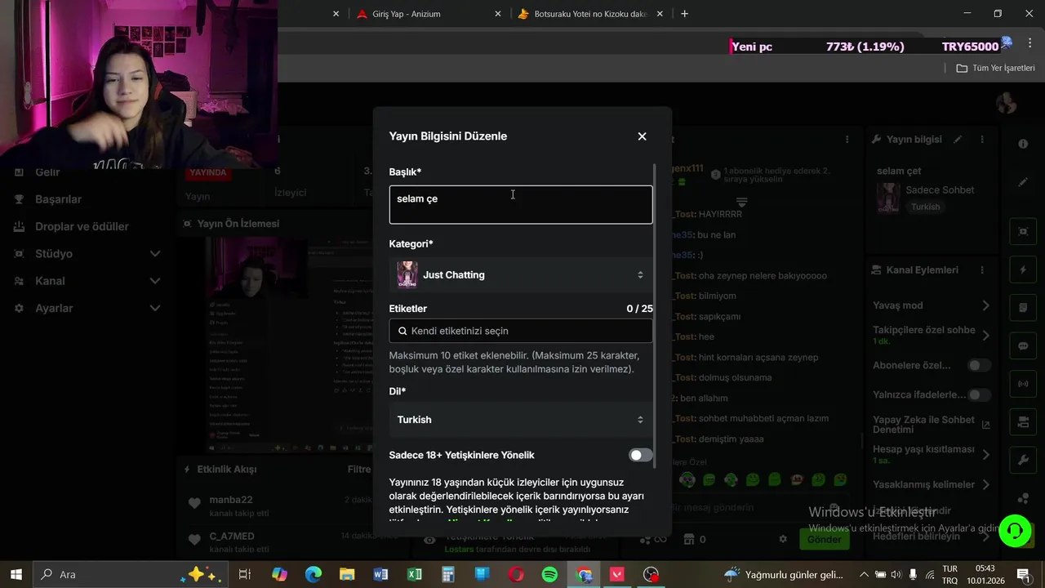Screen dimensions: 1045x588
Task: Open the document icon in the right toolbar
Action: click(1023, 308)
